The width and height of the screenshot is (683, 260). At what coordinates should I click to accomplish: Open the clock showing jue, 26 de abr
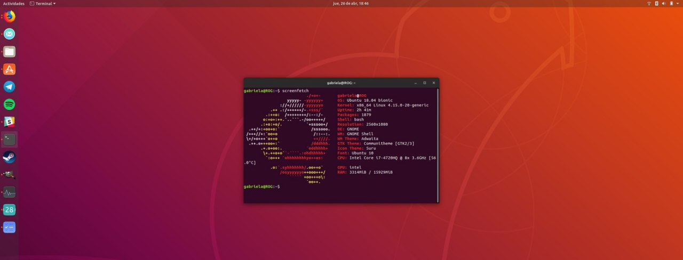pos(351,3)
